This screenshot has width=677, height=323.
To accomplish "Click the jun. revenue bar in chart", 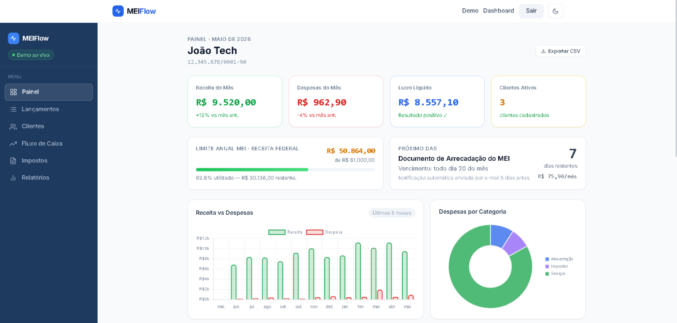I will [x=234, y=282].
